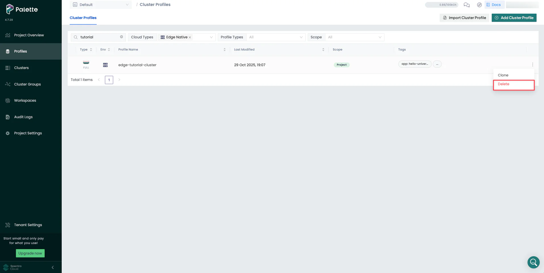Open the Workspaces section

coord(25,100)
